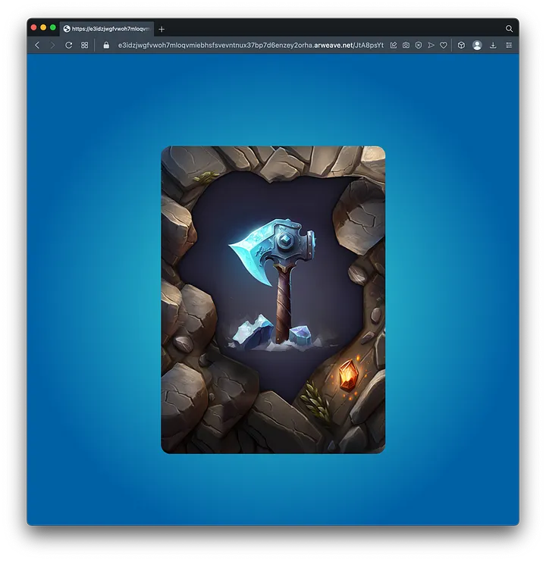Open the Speed Dial start page grid
This screenshot has height=561, width=546.
84,45
